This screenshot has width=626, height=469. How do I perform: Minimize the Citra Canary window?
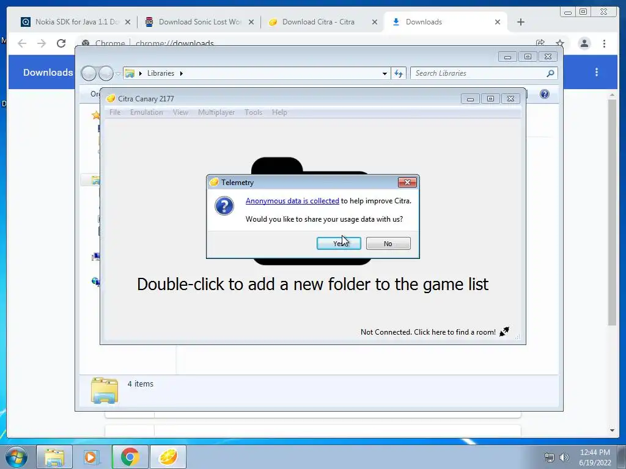pos(470,99)
